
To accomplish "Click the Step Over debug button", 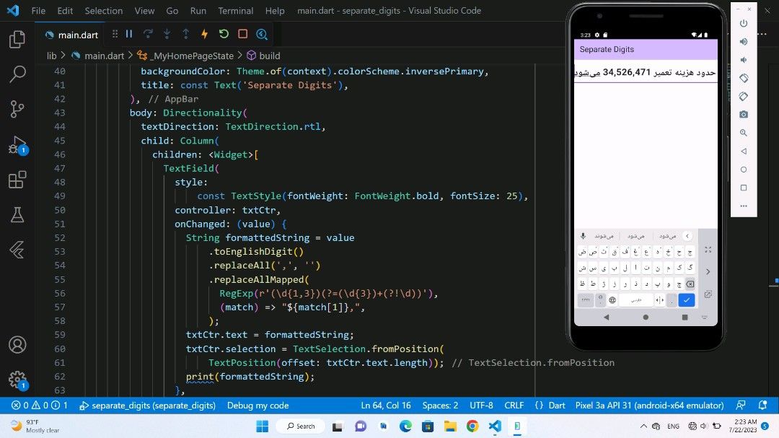I will [148, 34].
